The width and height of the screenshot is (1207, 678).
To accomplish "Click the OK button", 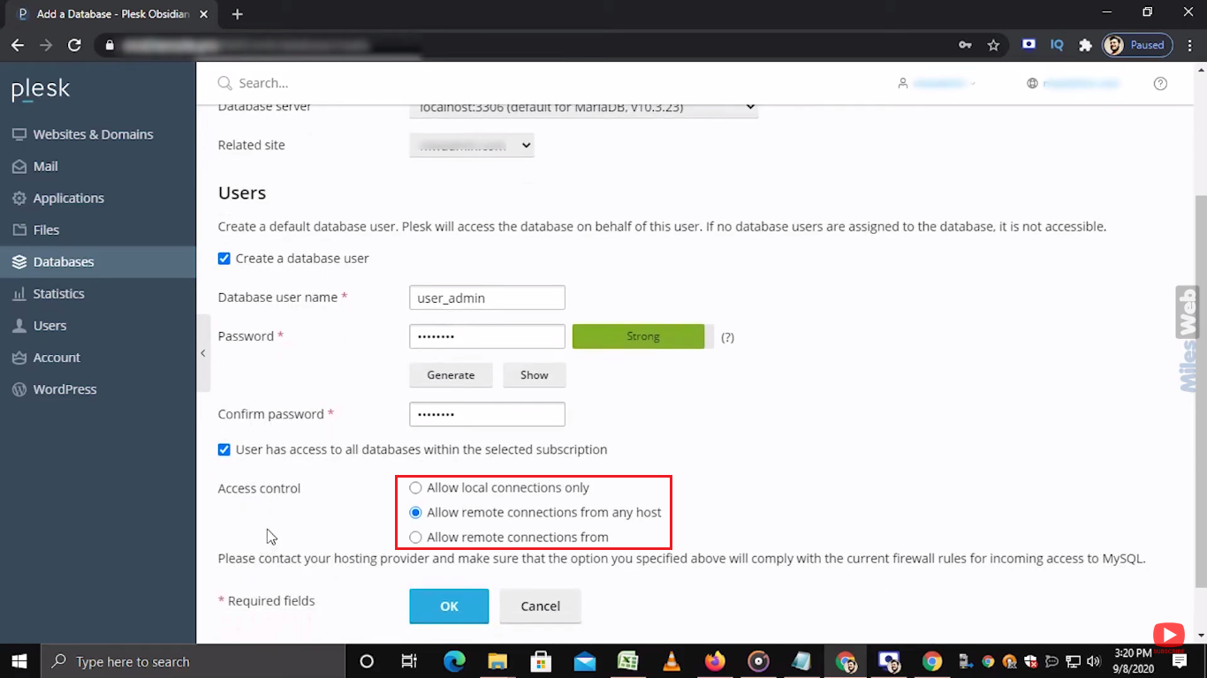I will tap(449, 606).
